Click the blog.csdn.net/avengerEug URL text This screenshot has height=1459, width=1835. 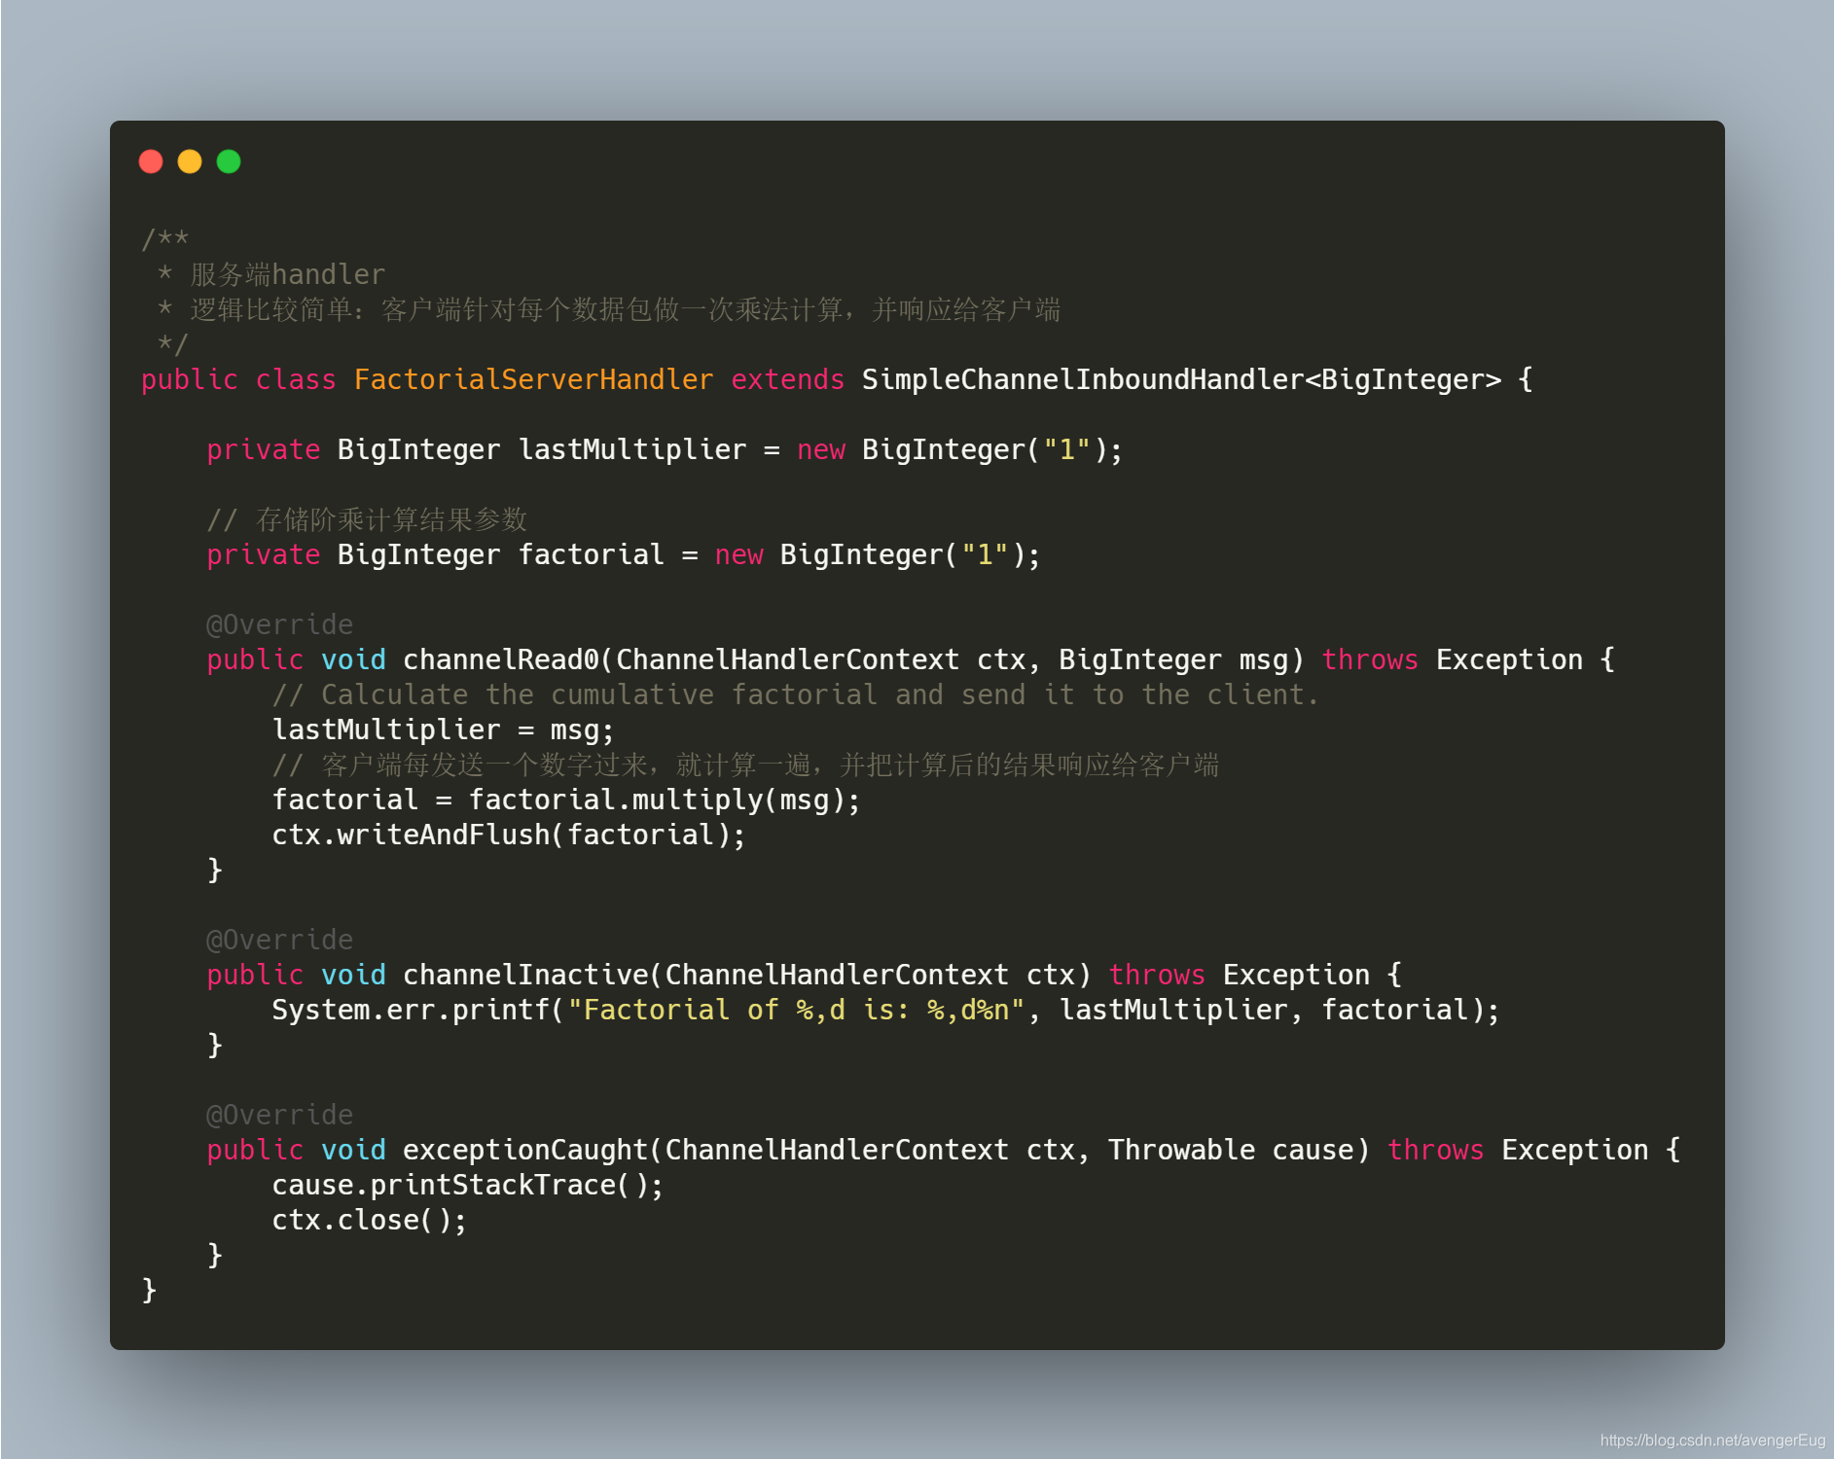1712,1440
